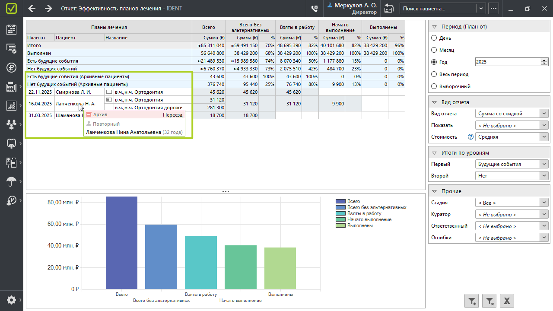Open the calendar schedule sidebar icon
The height and width of the screenshot is (311, 553).
coord(11,29)
